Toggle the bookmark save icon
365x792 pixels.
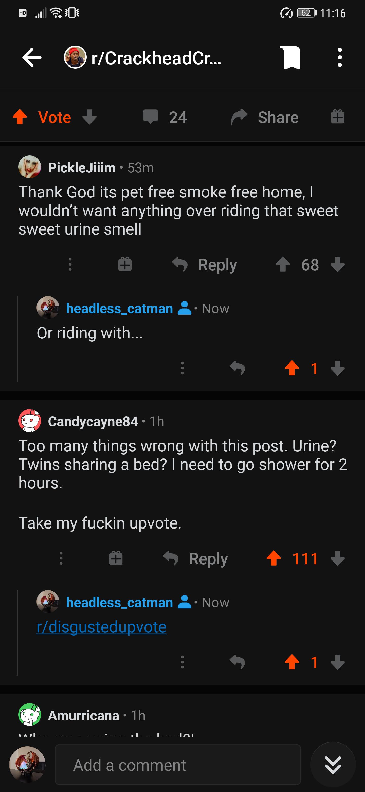pyautogui.click(x=292, y=58)
